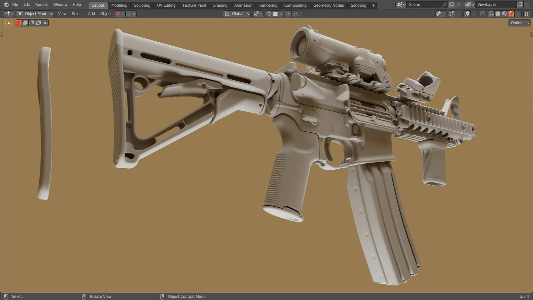
Task: Click the Options button
Action: click(518, 23)
